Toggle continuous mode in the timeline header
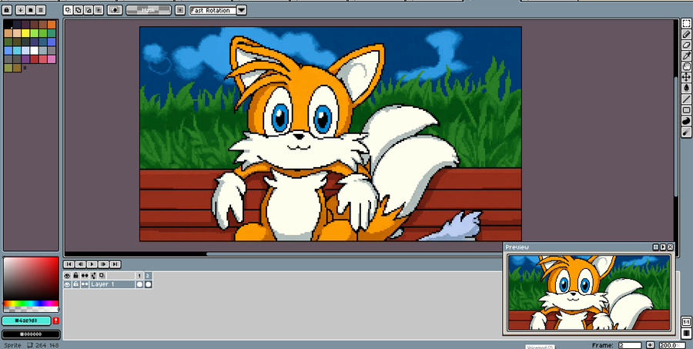693x349 pixels. pyautogui.click(x=85, y=276)
